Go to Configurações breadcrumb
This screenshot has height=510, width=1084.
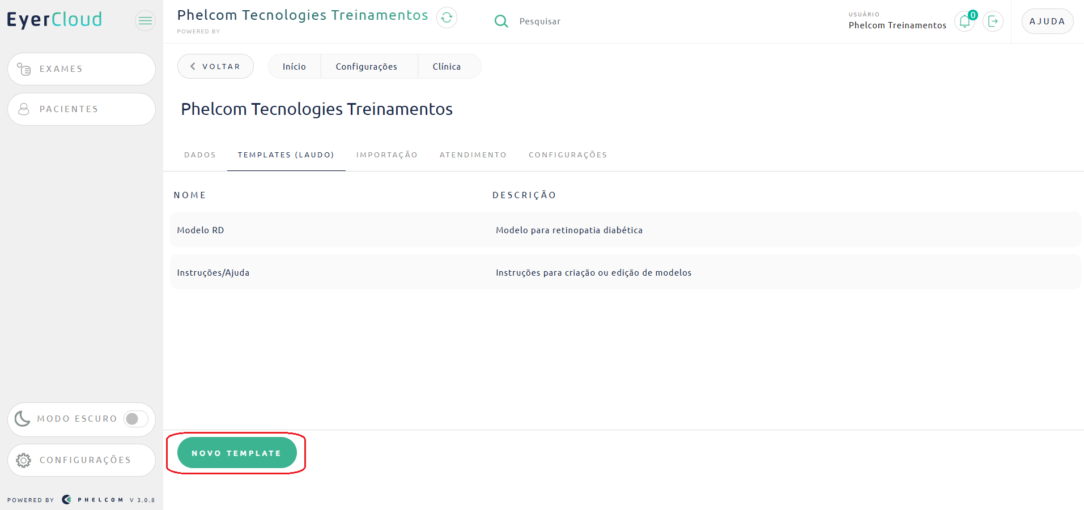pyautogui.click(x=367, y=66)
